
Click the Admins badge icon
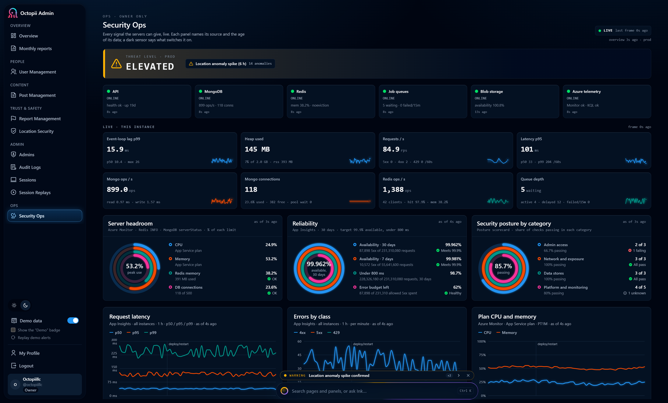pyautogui.click(x=13, y=154)
